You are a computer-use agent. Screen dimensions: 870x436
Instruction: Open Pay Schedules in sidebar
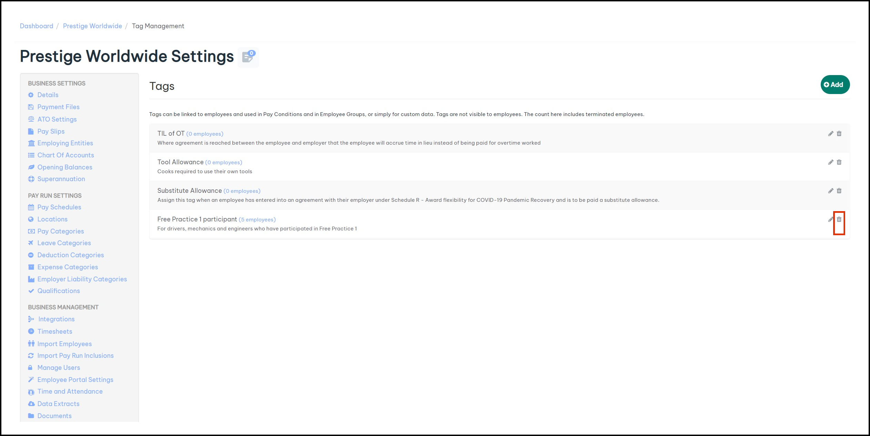[59, 207]
